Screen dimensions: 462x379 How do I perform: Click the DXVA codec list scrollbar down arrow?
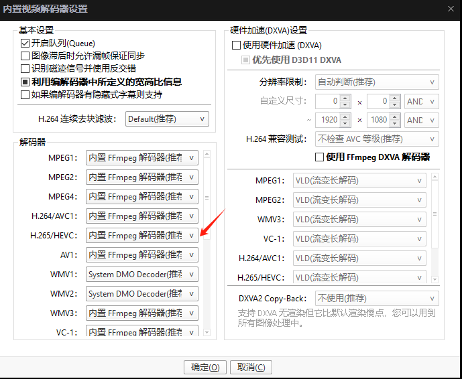[435, 279]
